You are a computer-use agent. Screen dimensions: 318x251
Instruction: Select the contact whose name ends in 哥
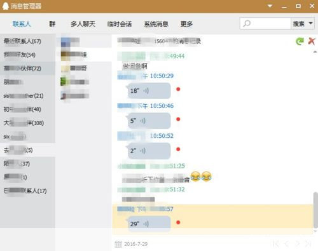(x=84, y=68)
